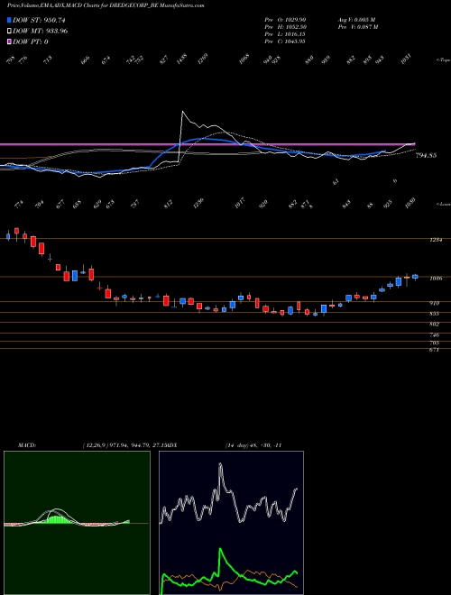Click the ADX (14 day) values text
Viewport: 451px width, 595px height.
click(x=253, y=444)
